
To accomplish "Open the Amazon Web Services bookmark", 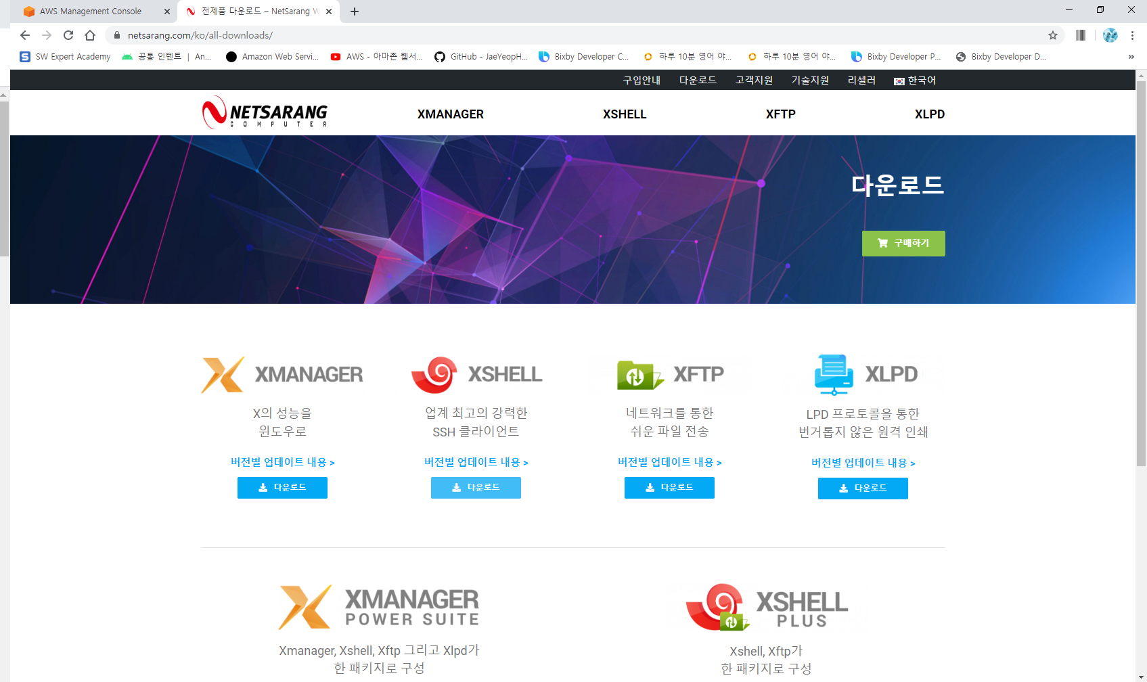I will click(x=272, y=57).
